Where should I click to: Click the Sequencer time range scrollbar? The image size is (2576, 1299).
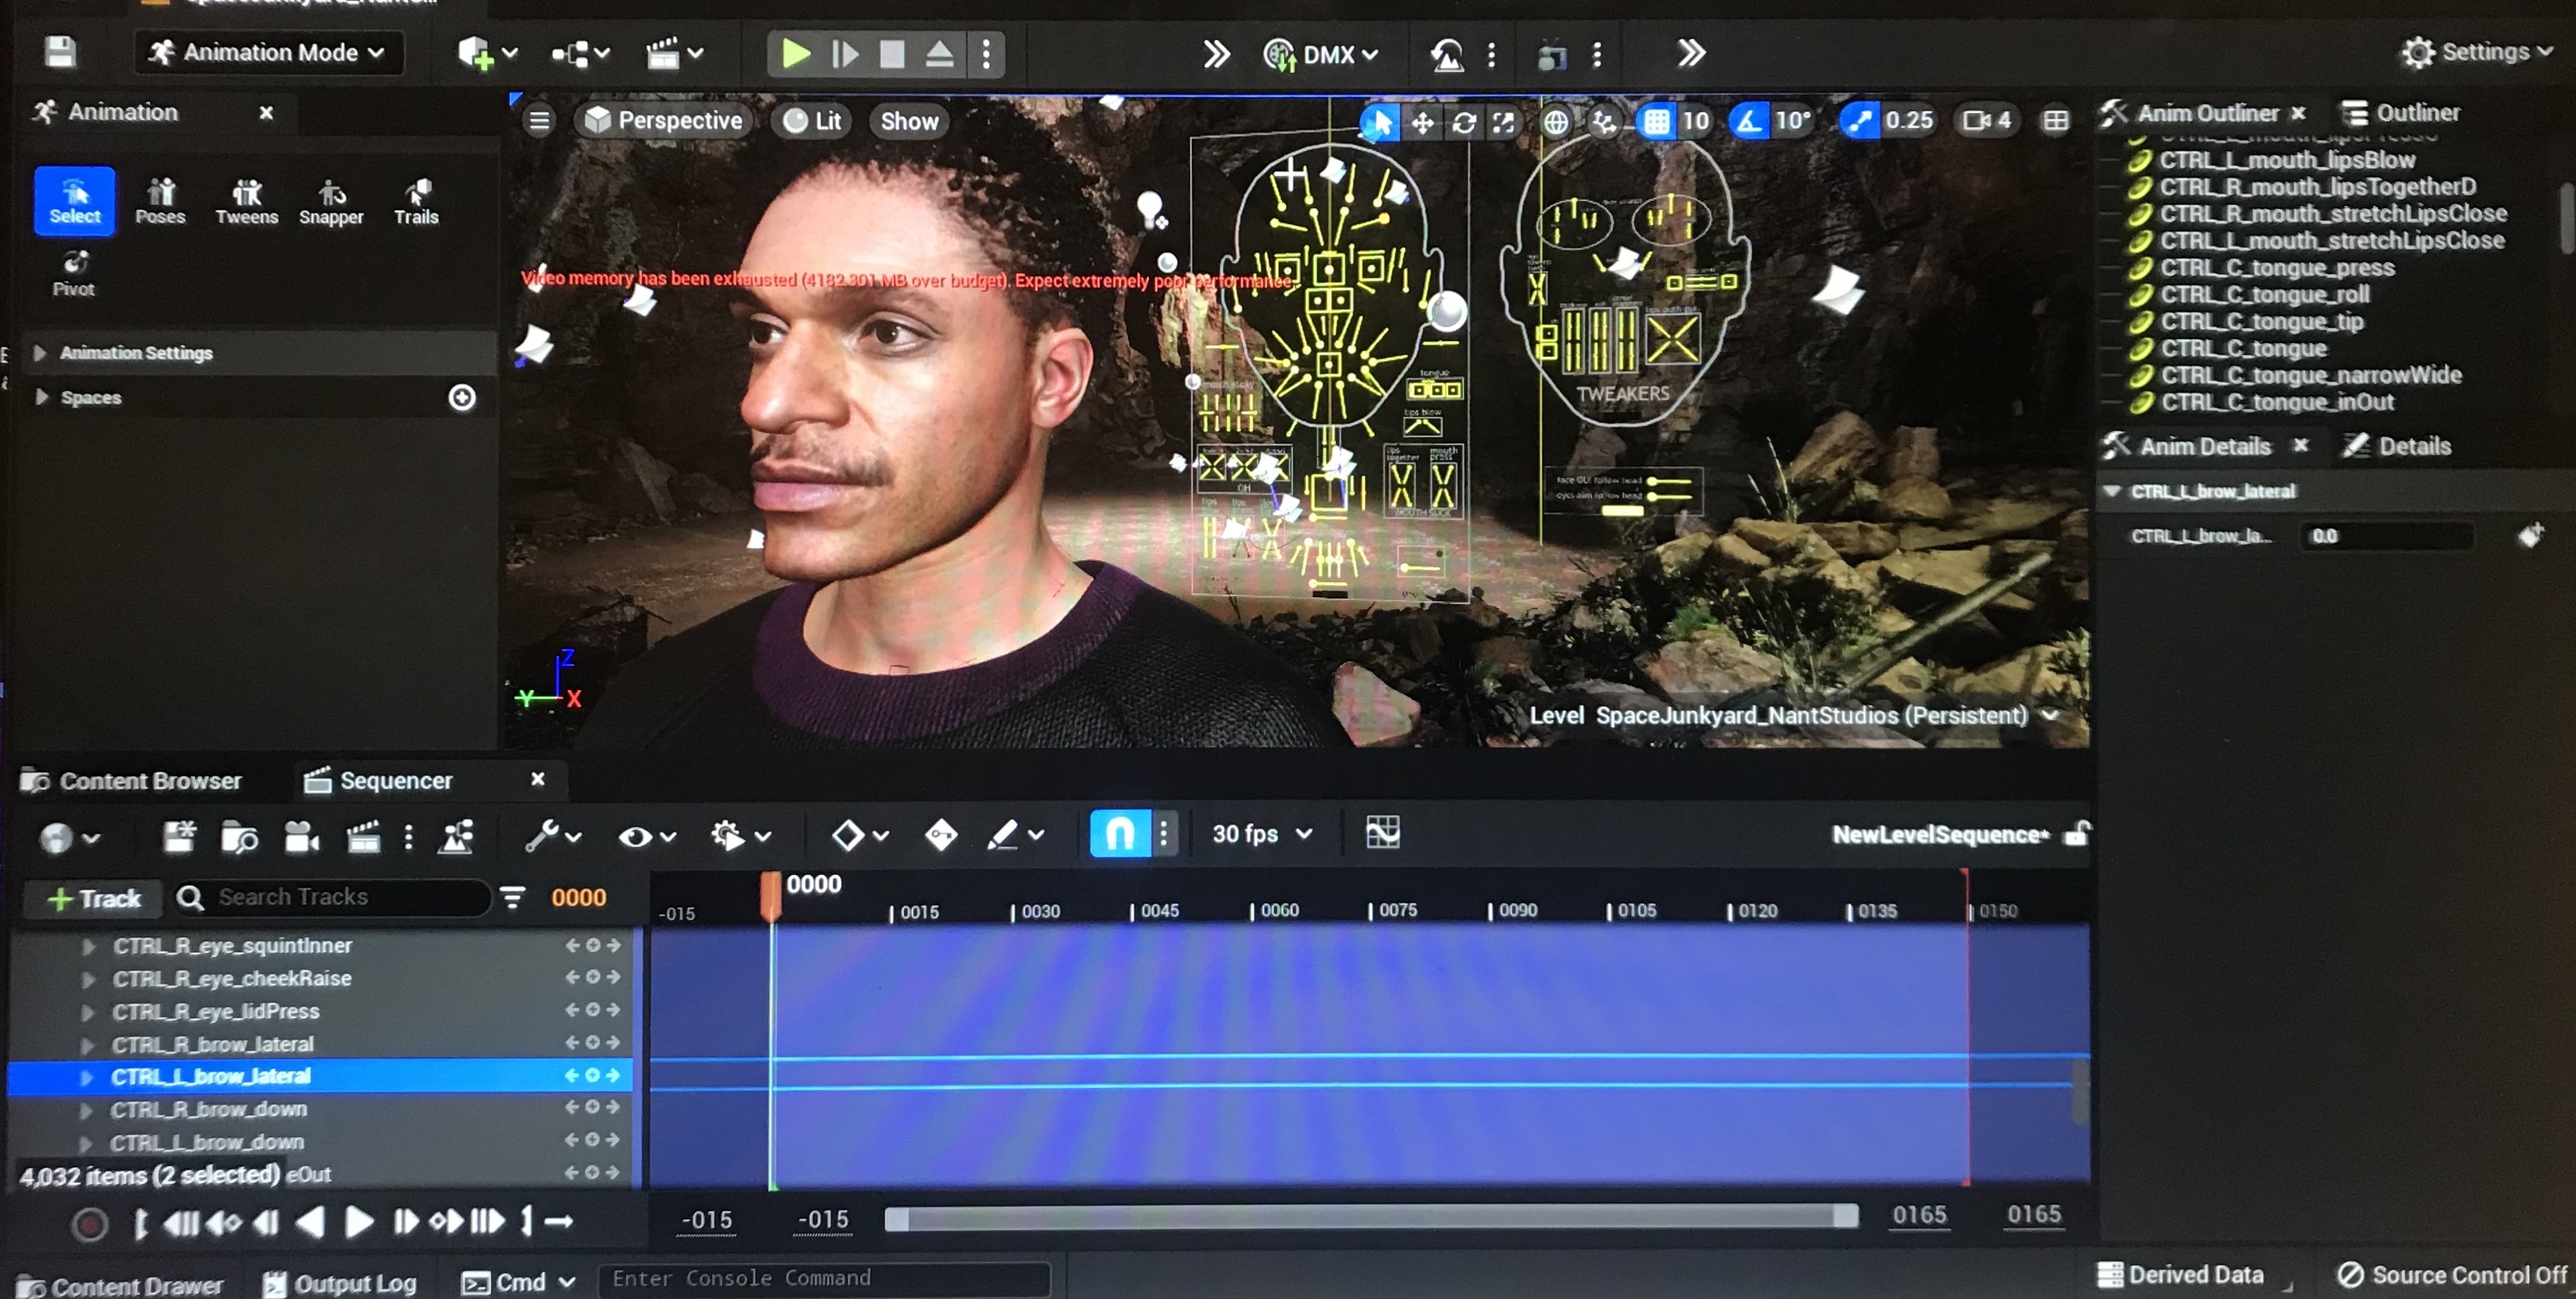coord(1370,1217)
